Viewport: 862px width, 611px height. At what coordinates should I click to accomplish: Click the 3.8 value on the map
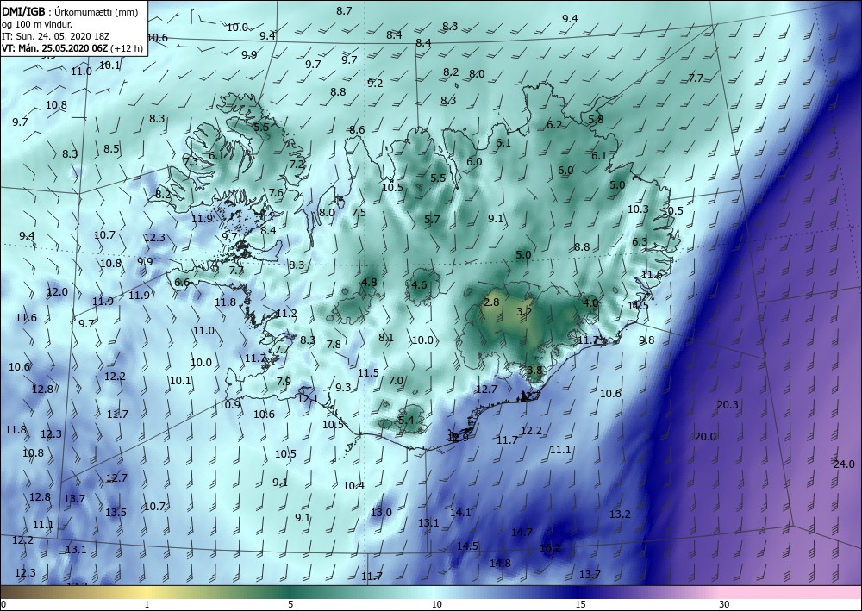point(535,371)
